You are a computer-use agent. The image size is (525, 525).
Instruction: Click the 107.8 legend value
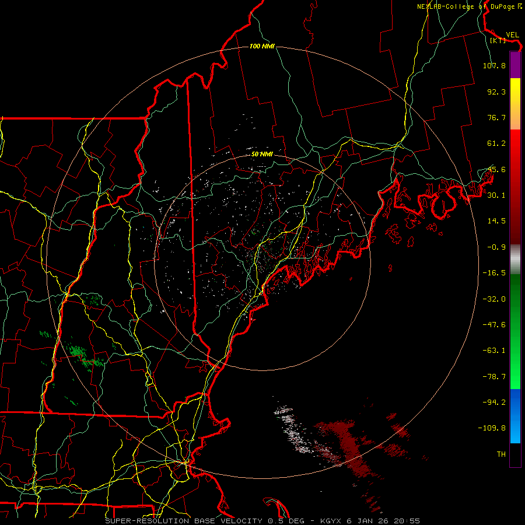coord(494,65)
